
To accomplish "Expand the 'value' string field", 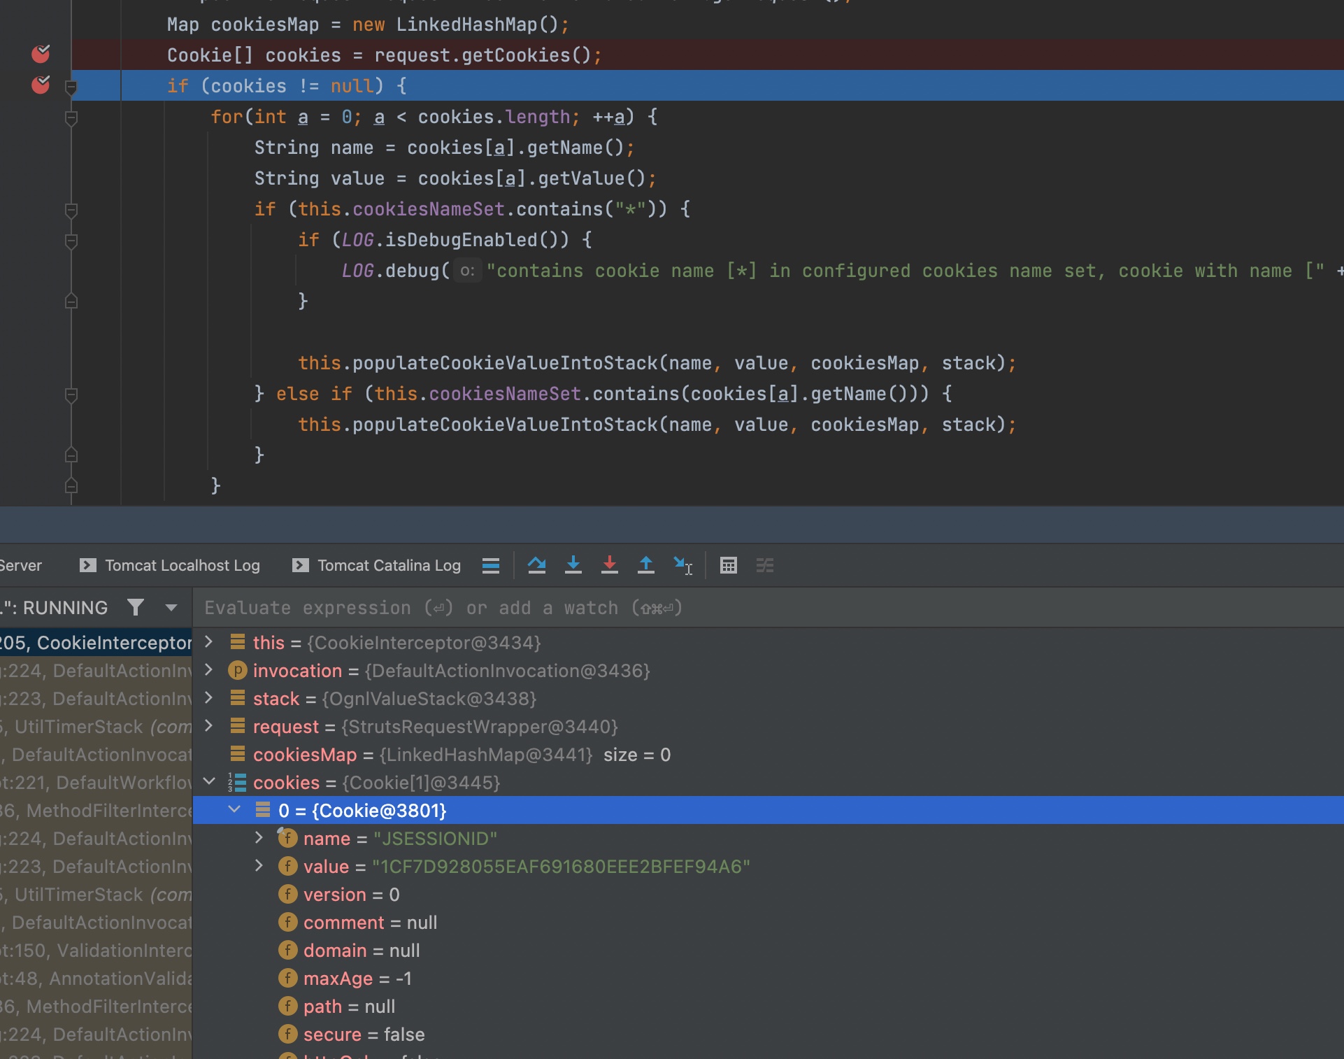I will pyautogui.click(x=259, y=866).
